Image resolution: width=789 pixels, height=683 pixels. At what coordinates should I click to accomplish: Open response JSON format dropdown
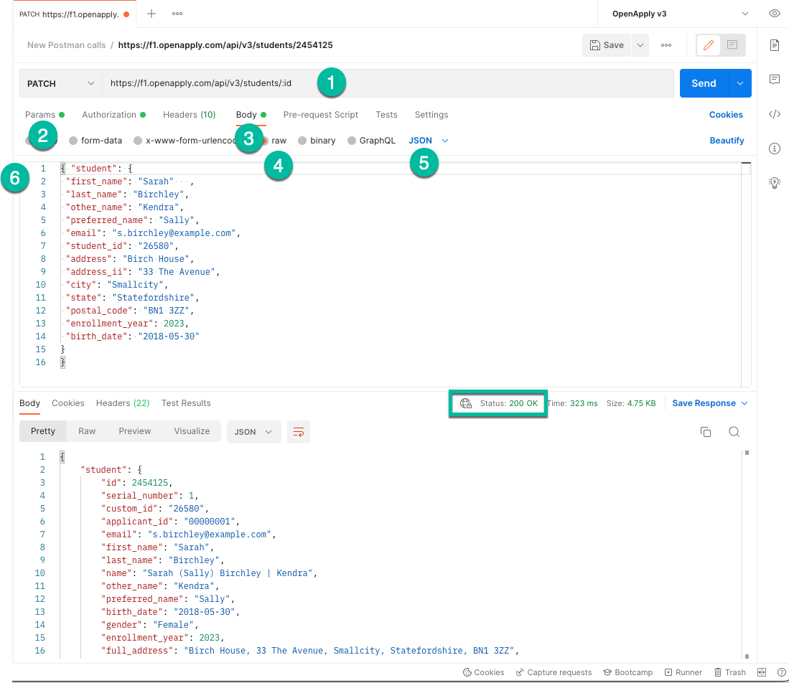pyautogui.click(x=253, y=432)
